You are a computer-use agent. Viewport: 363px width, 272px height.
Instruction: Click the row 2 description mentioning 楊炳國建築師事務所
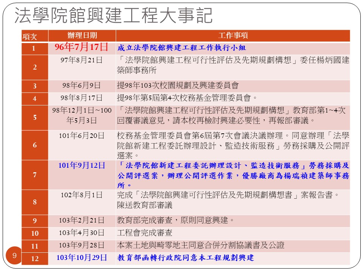233,65
